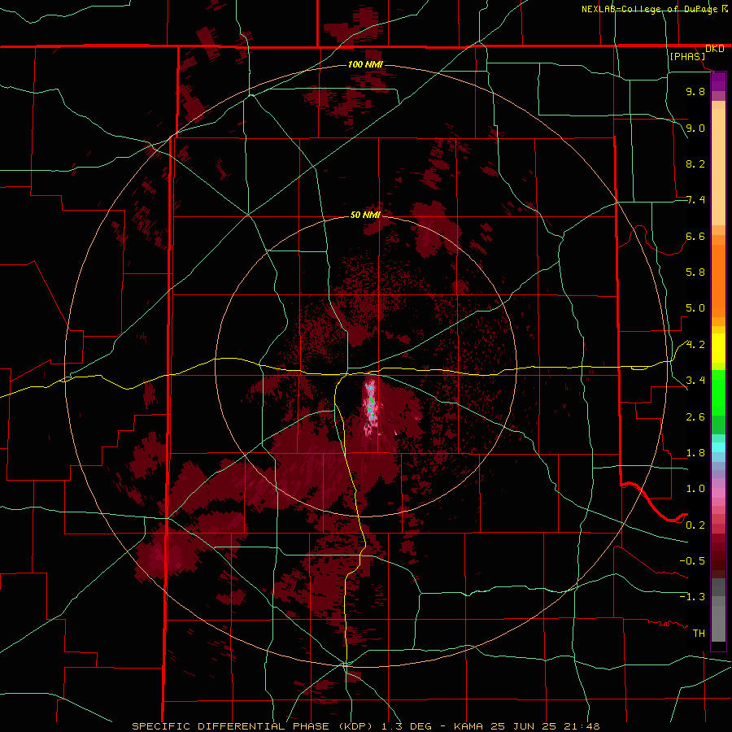
Task: Click the NEXLAB logo symbol after DuPage
Action: tap(725, 8)
